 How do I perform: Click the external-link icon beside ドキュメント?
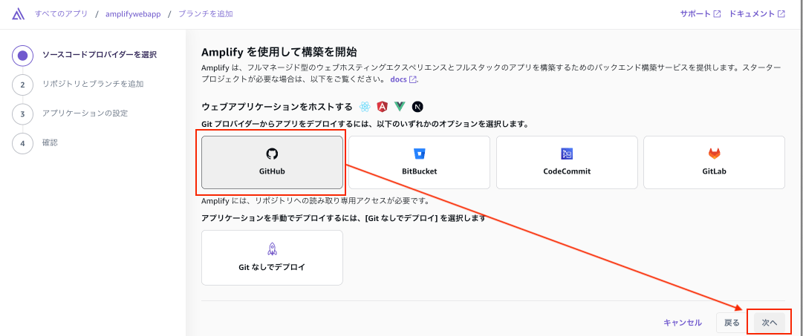click(781, 14)
